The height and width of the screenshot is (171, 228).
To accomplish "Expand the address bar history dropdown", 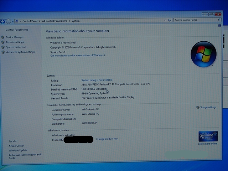I will click(x=164, y=20).
